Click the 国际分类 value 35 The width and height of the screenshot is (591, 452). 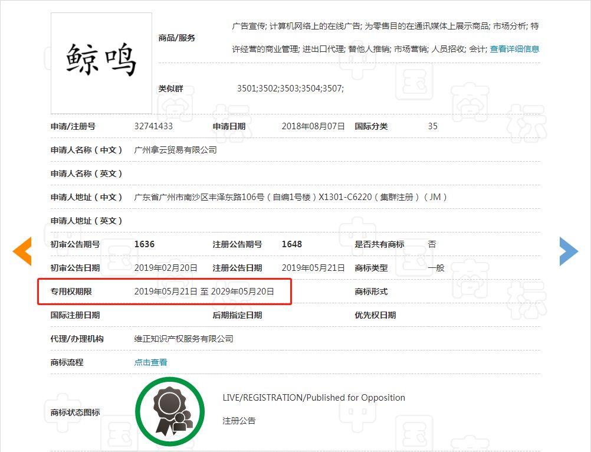click(432, 126)
